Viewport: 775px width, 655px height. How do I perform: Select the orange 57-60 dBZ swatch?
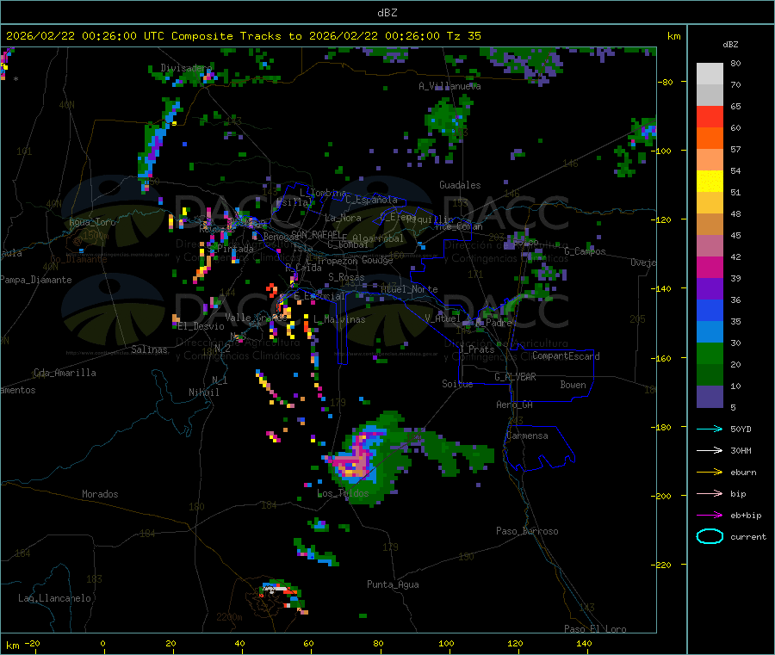point(710,139)
